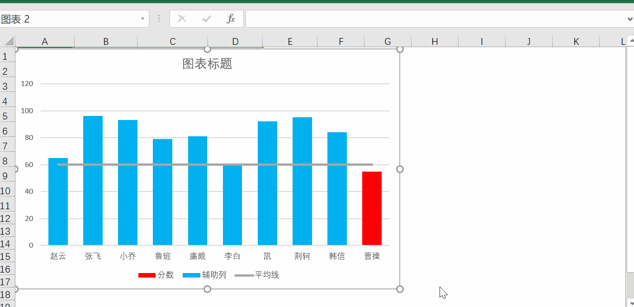Select column E header
The height and width of the screenshot is (307, 634).
290,42
